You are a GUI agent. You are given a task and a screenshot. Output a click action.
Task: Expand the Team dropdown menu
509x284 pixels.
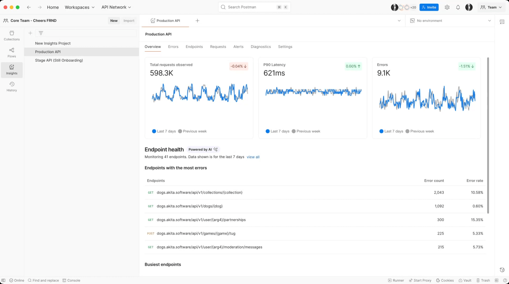(x=491, y=7)
